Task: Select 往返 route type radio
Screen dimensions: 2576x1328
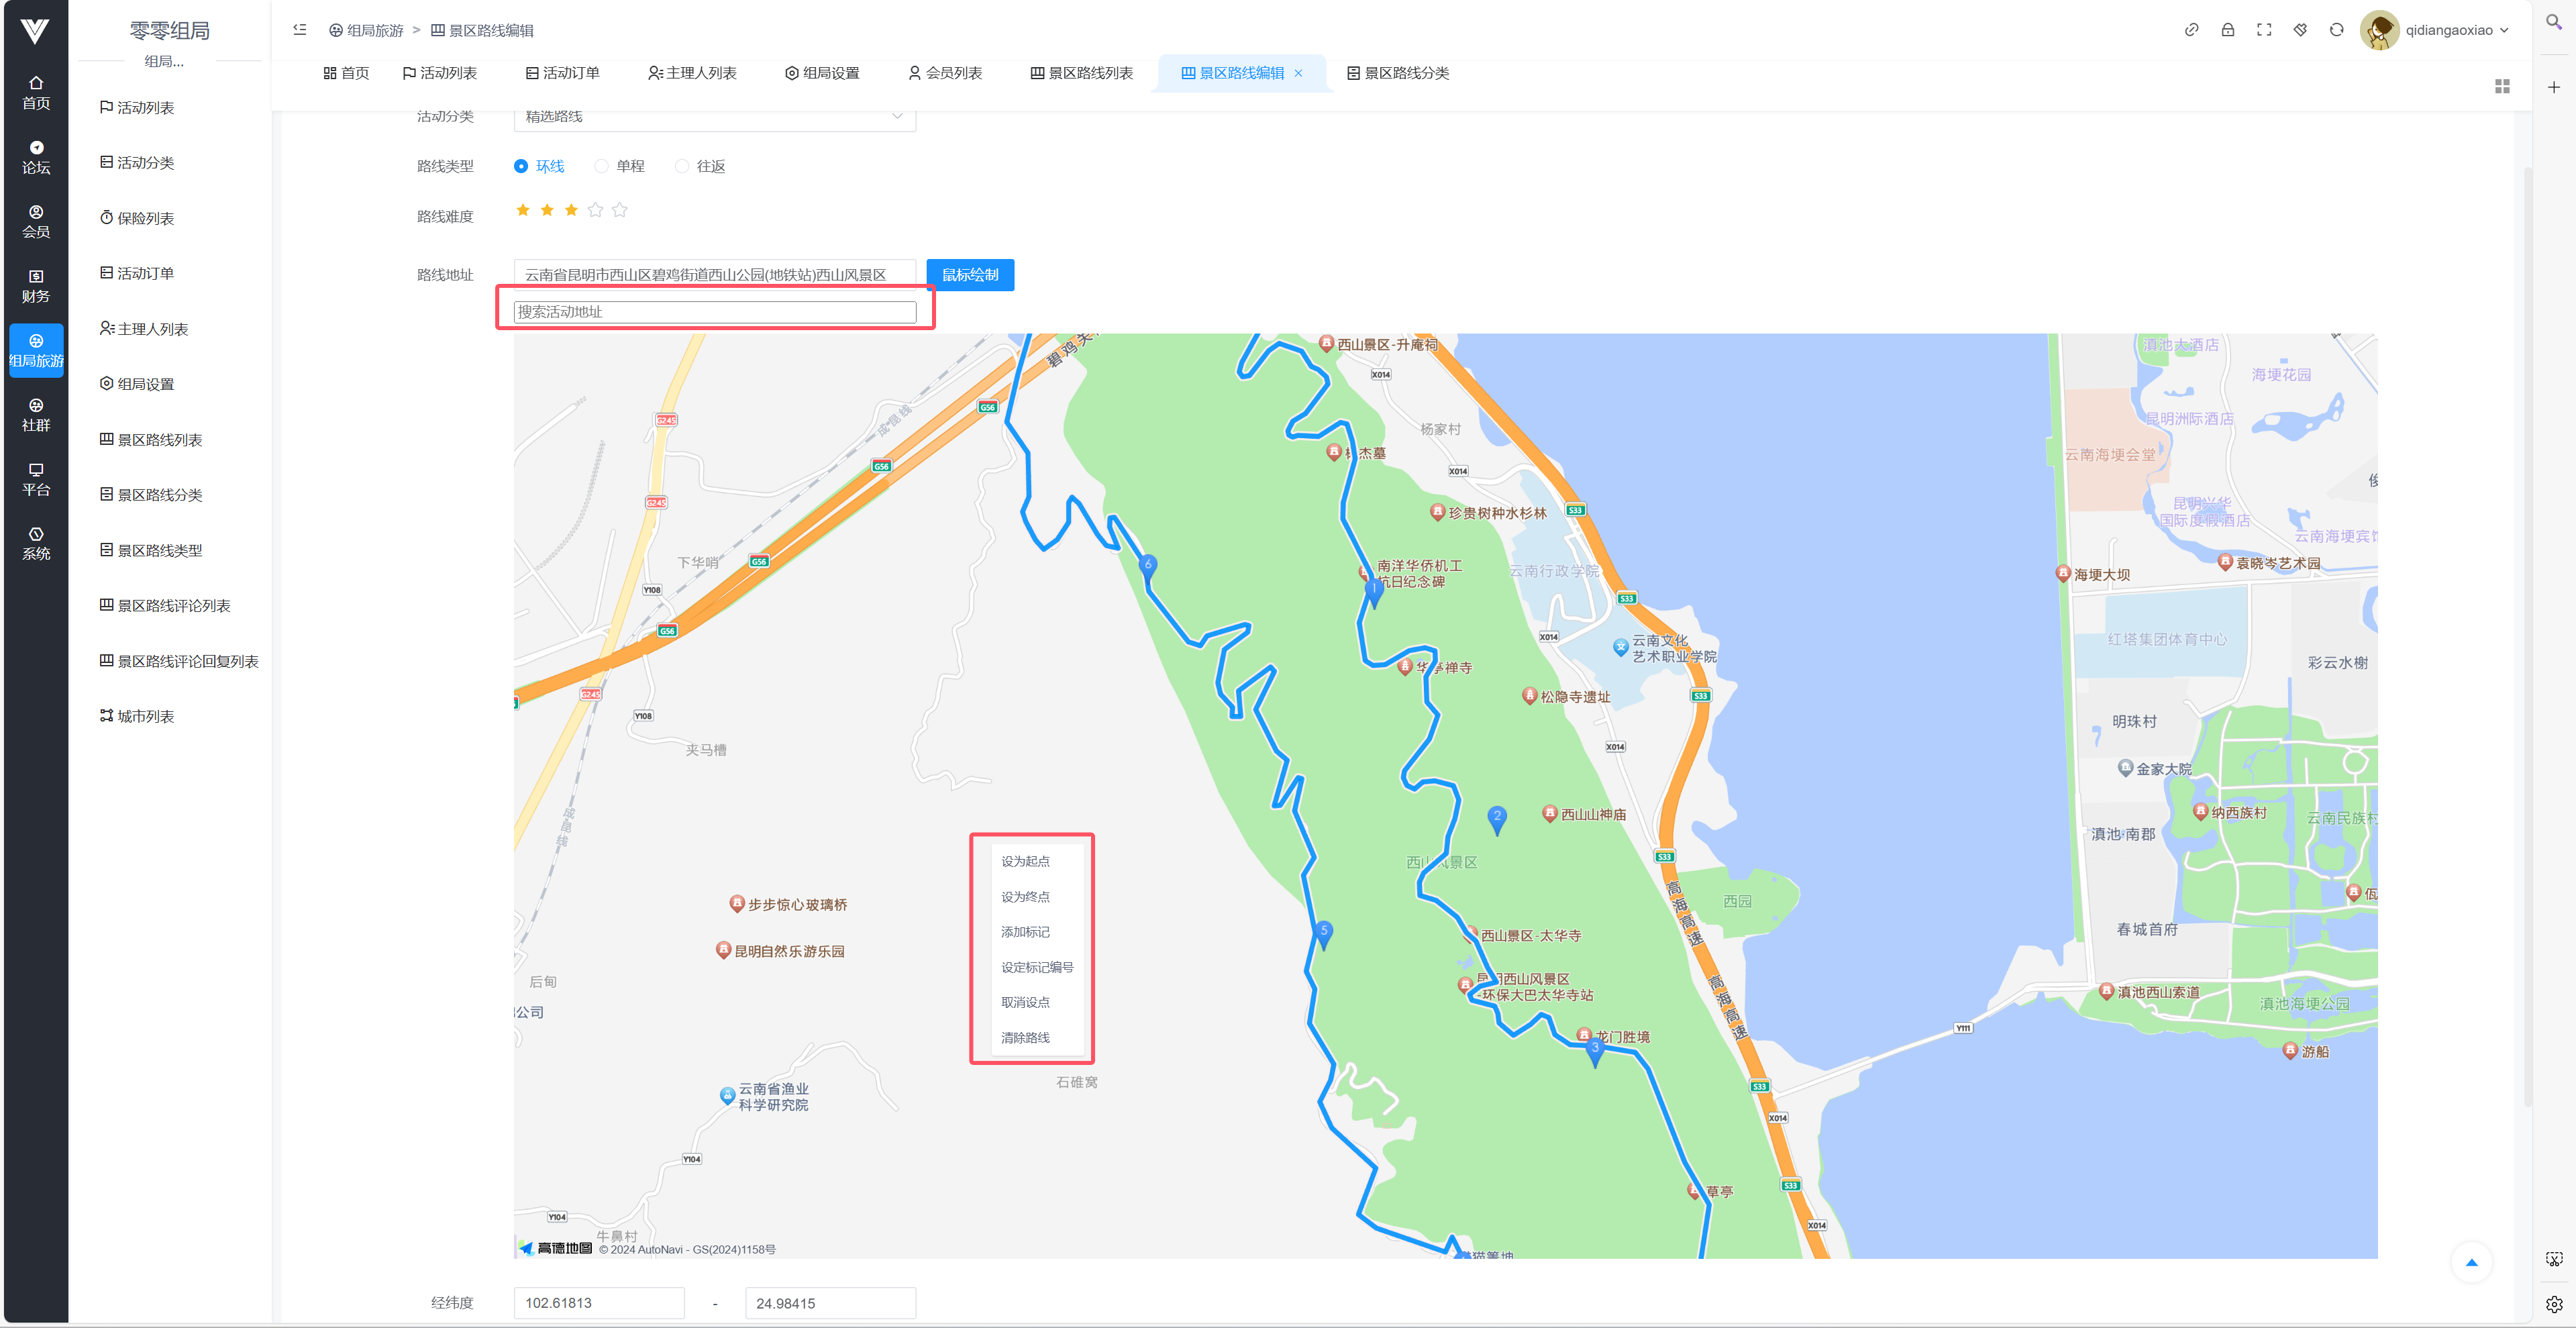Action: click(682, 166)
